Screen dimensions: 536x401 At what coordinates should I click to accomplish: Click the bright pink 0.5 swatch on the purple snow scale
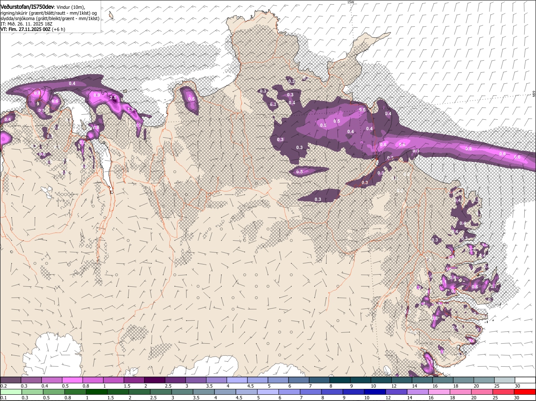72,380
